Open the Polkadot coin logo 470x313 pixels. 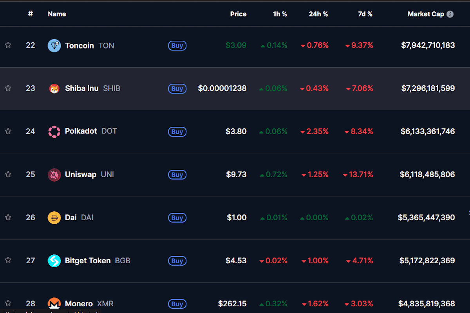[x=54, y=132]
